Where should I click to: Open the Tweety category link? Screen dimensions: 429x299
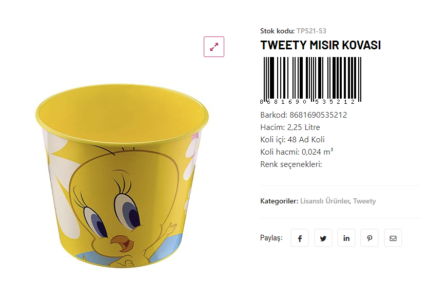pos(364,201)
